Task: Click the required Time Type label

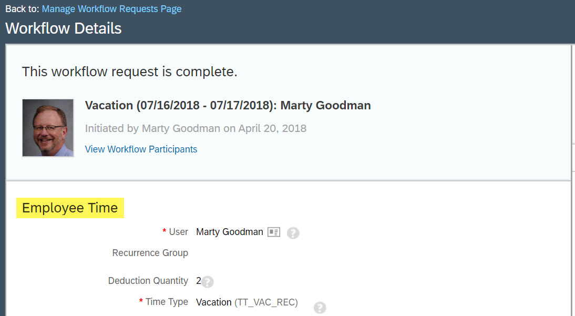Action: (x=166, y=302)
